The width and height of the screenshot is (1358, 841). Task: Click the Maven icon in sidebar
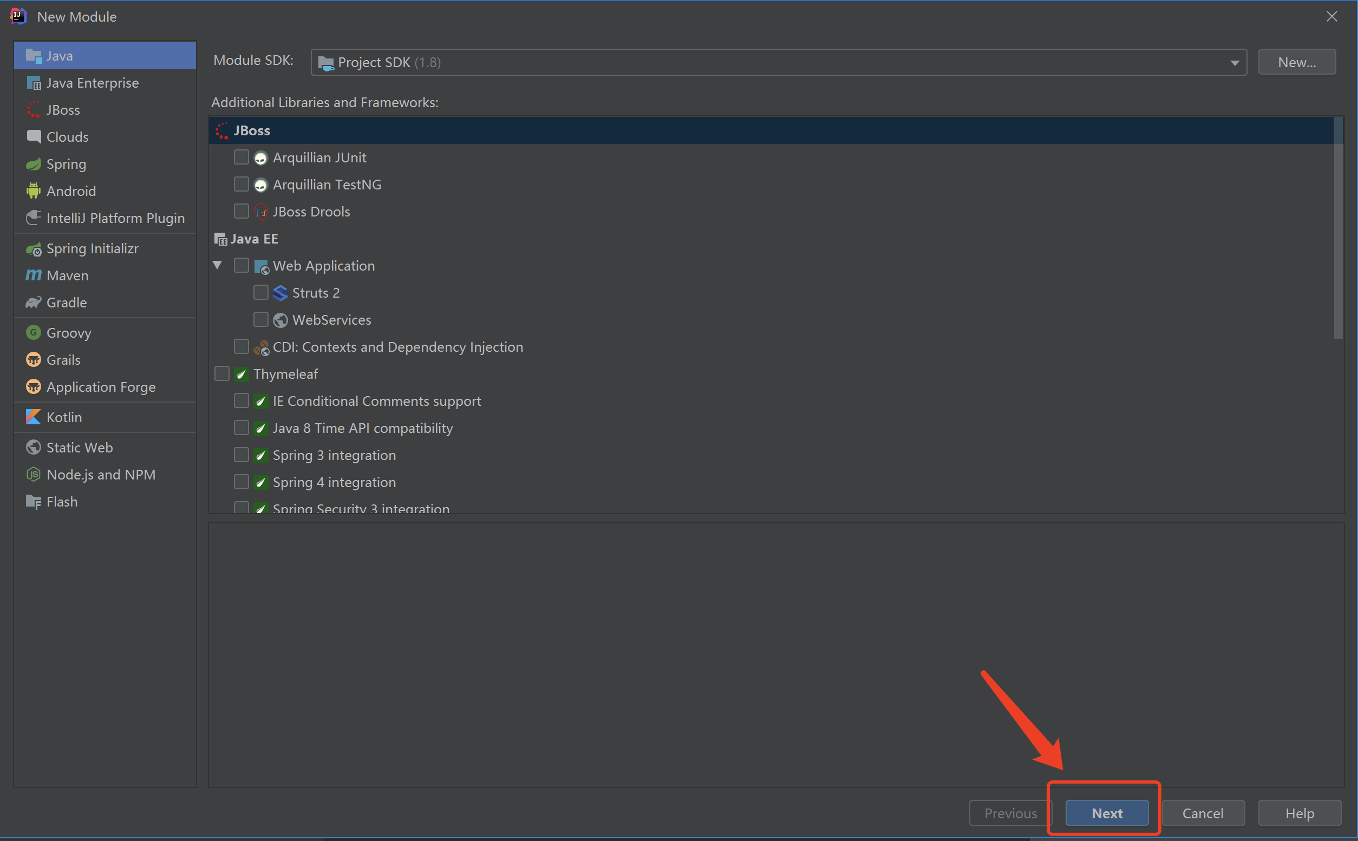click(34, 275)
